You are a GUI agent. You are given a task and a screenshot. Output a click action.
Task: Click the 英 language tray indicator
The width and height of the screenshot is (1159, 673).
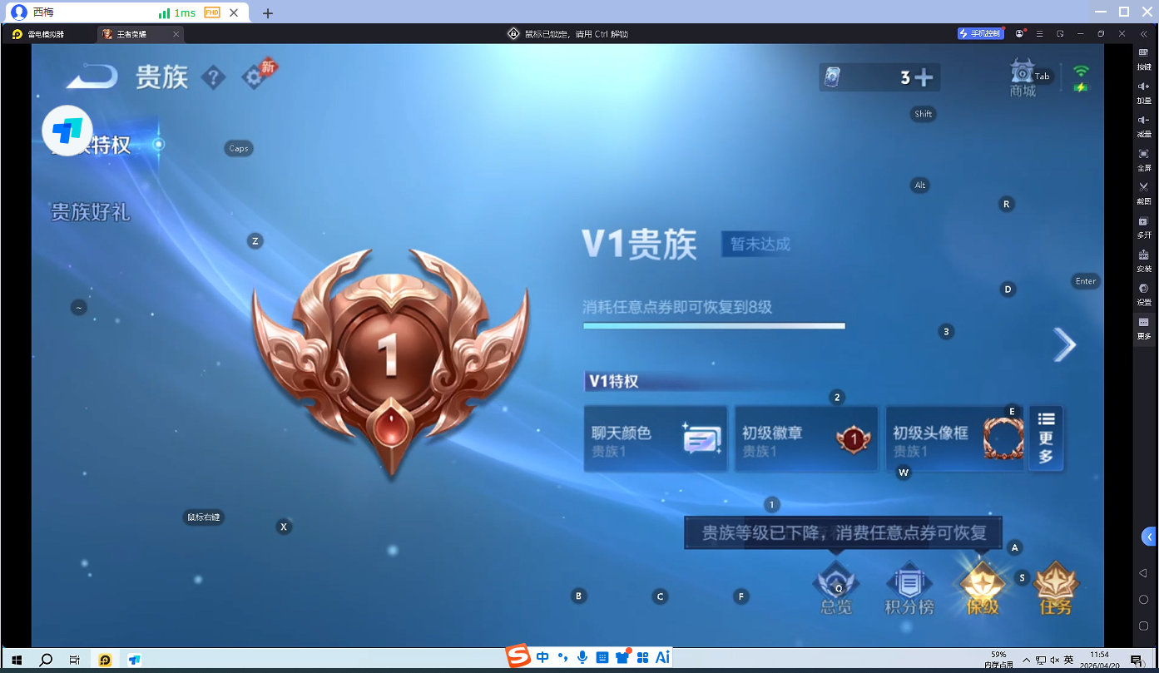(1068, 660)
